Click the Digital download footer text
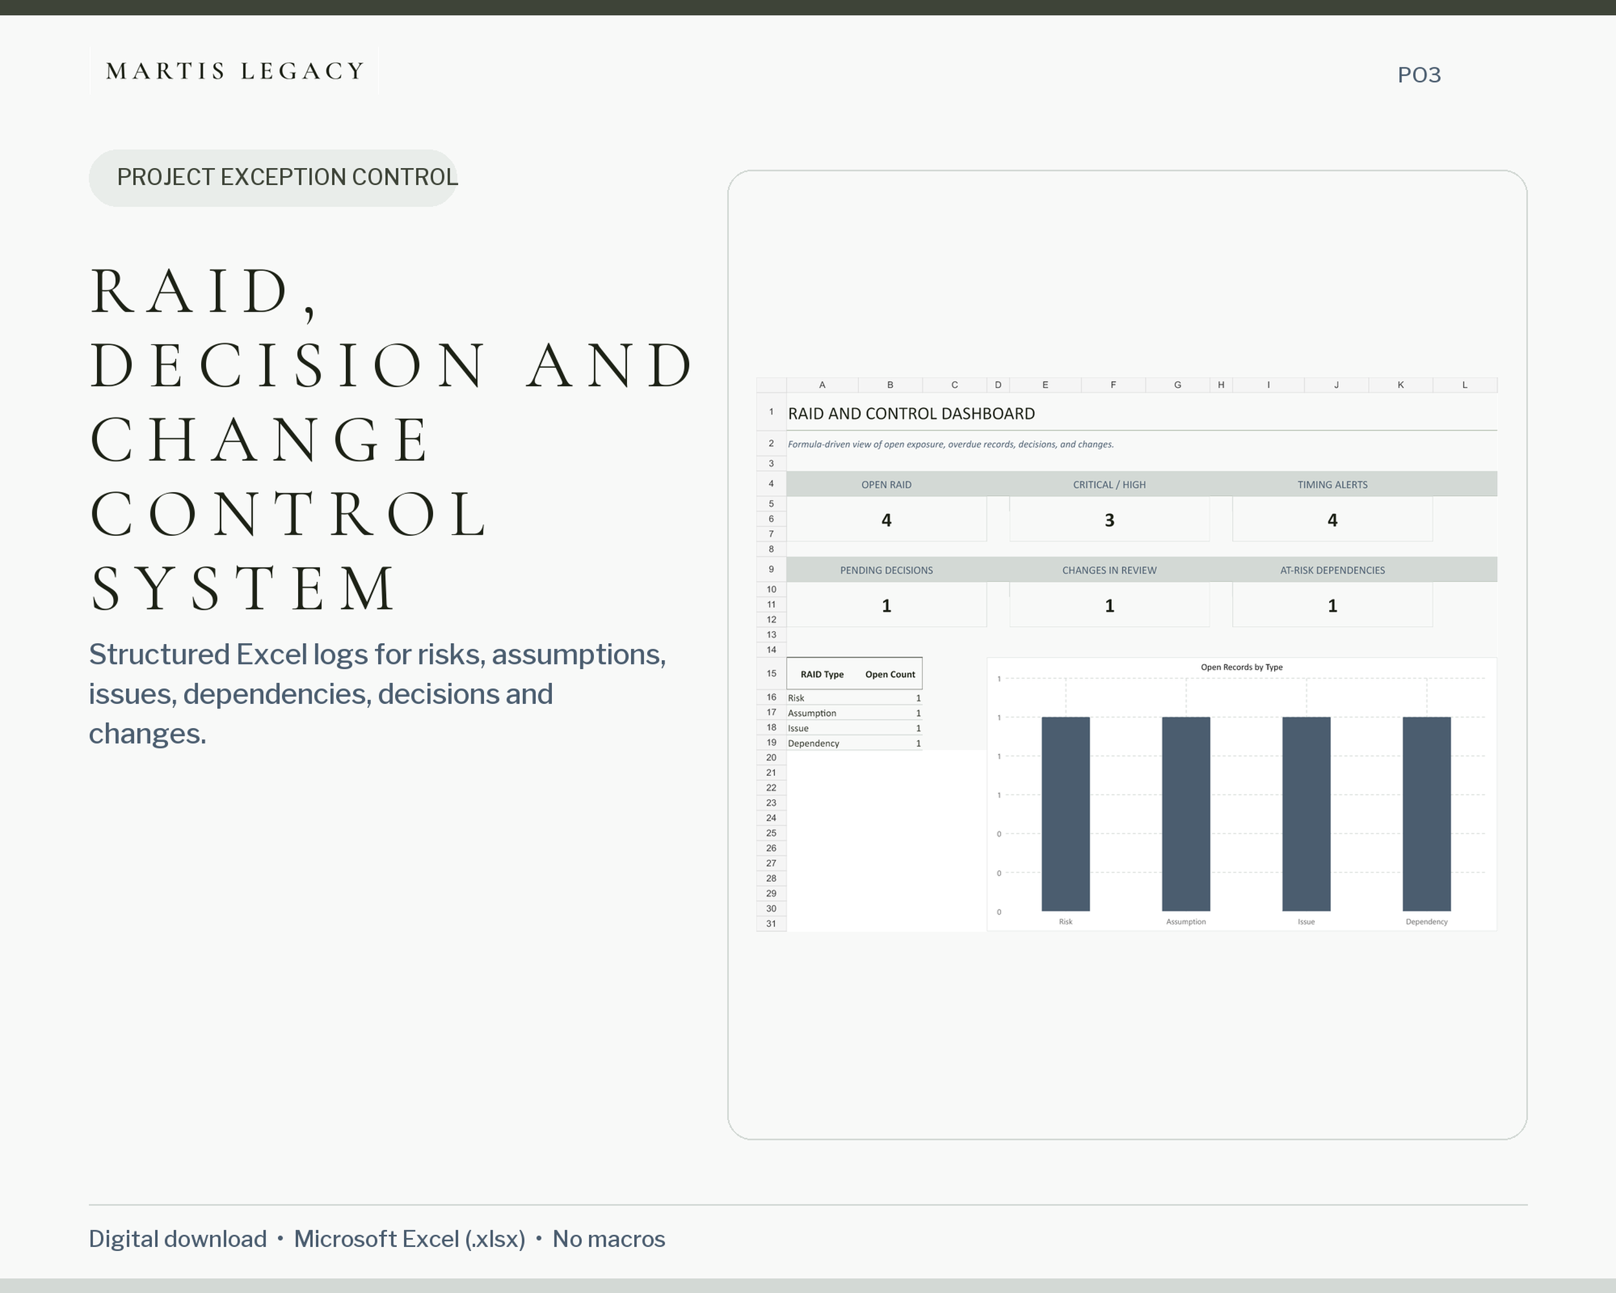This screenshot has width=1616, height=1293. 178,1239
